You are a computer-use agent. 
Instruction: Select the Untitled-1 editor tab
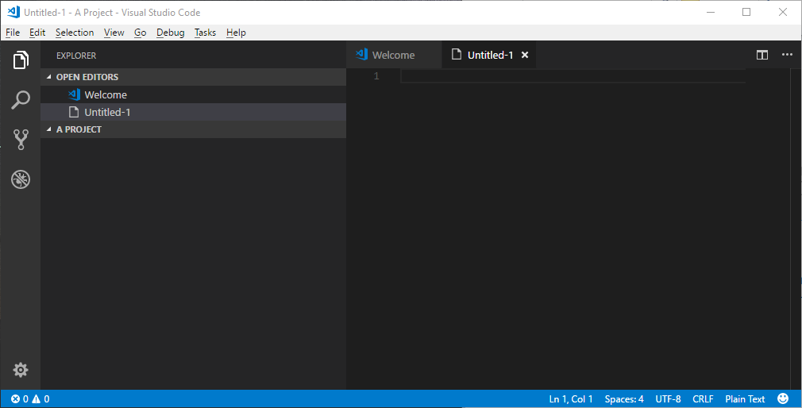click(489, 56)
